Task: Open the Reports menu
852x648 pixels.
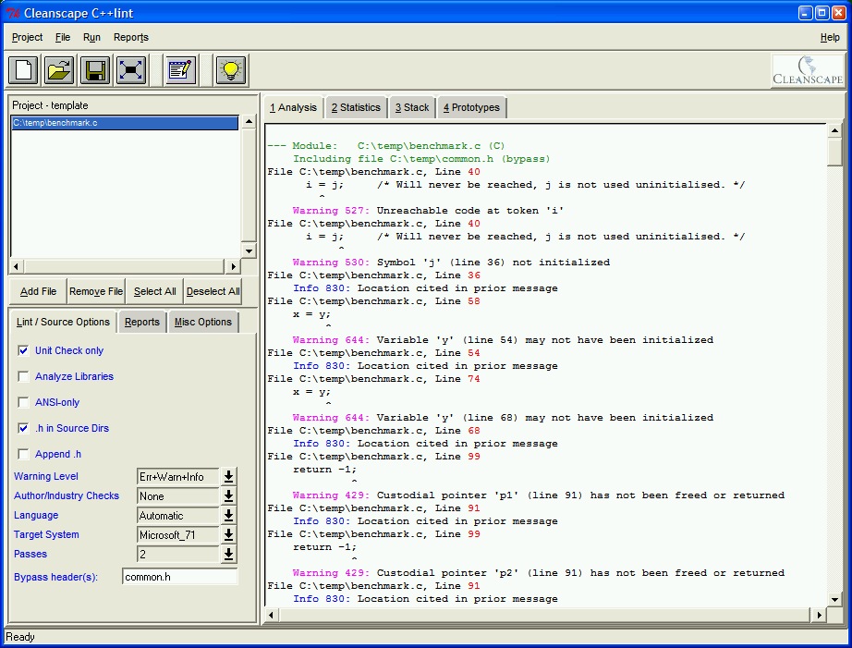Action: (x=131, y=38)
